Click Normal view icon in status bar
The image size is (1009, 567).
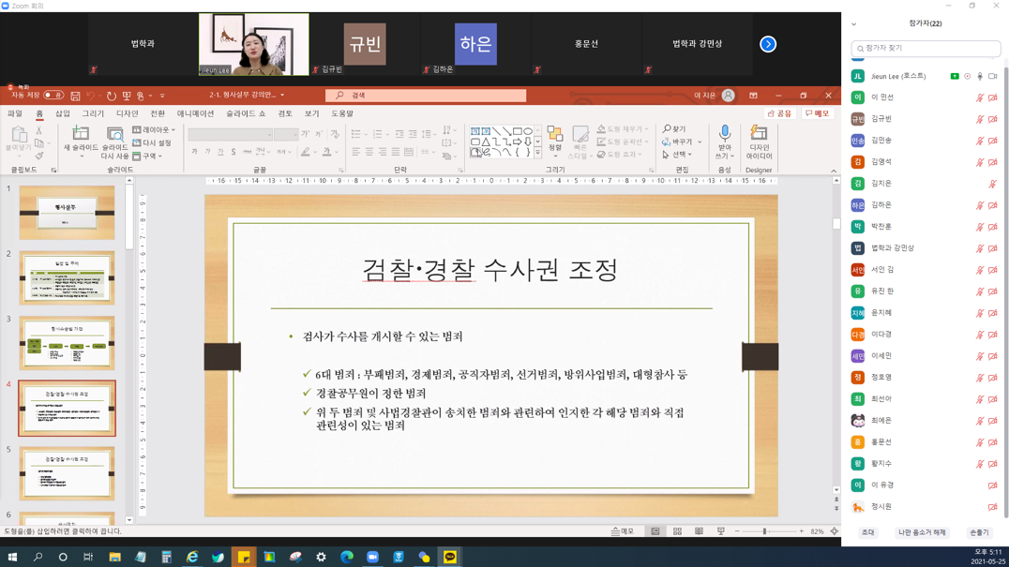click(x=655, y=531)
